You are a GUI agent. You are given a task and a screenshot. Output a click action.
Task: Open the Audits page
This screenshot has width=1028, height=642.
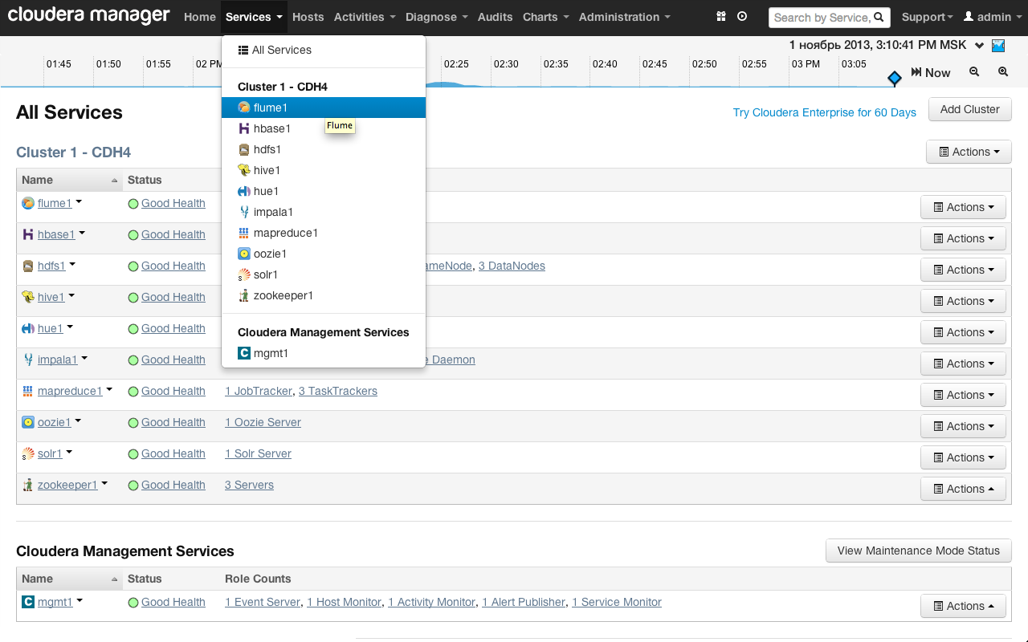point(496,17)
